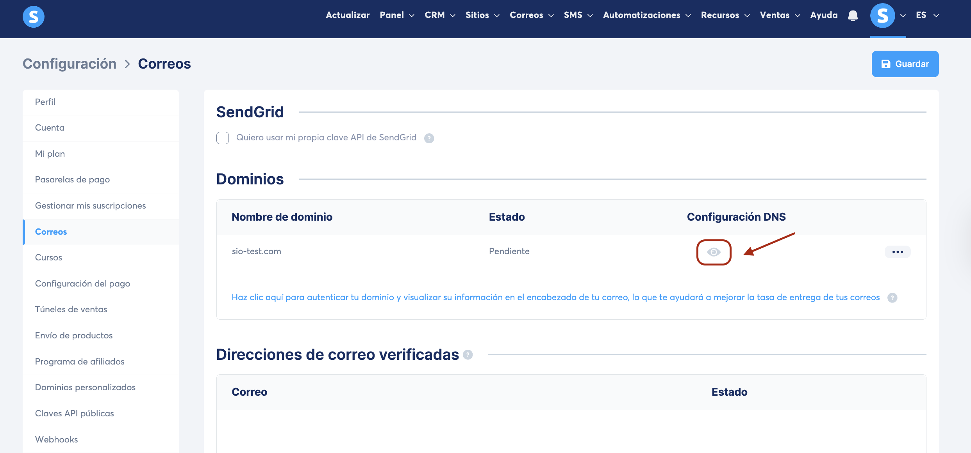Screen dimensions: 971x453
Task: View DNS settings eye icon
Action: 714,252
